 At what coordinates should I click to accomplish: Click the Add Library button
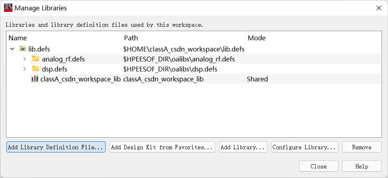coord(243,147)
